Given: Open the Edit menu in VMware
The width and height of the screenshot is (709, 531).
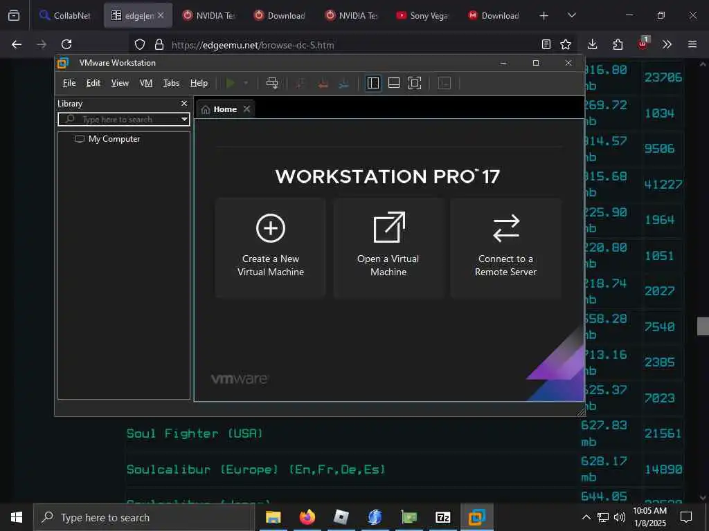Looking at the screenshot, I should point(93,83).
